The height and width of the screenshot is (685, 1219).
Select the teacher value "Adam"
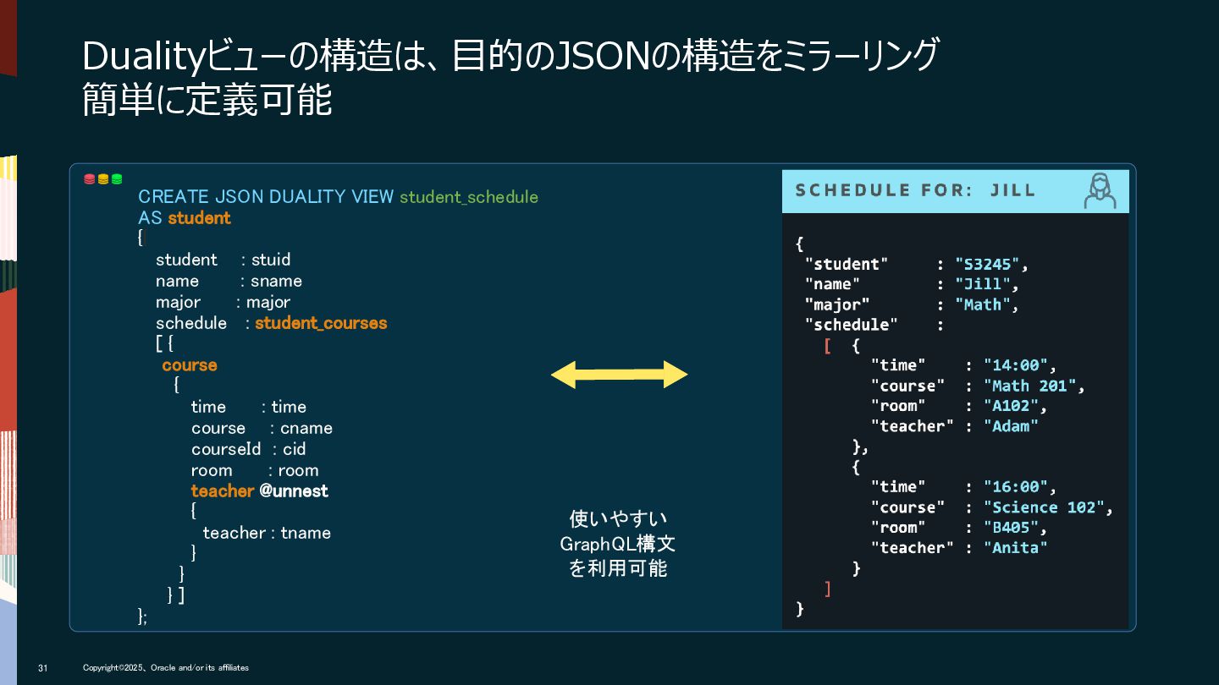(1012, 426)
